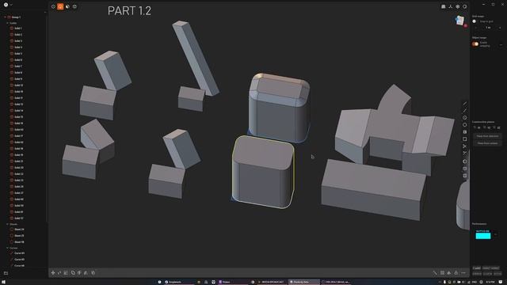This screenshot has width=507, height=285.
Task: Select Solid 3 in the outliner
Action: click(x=18, y=41)
